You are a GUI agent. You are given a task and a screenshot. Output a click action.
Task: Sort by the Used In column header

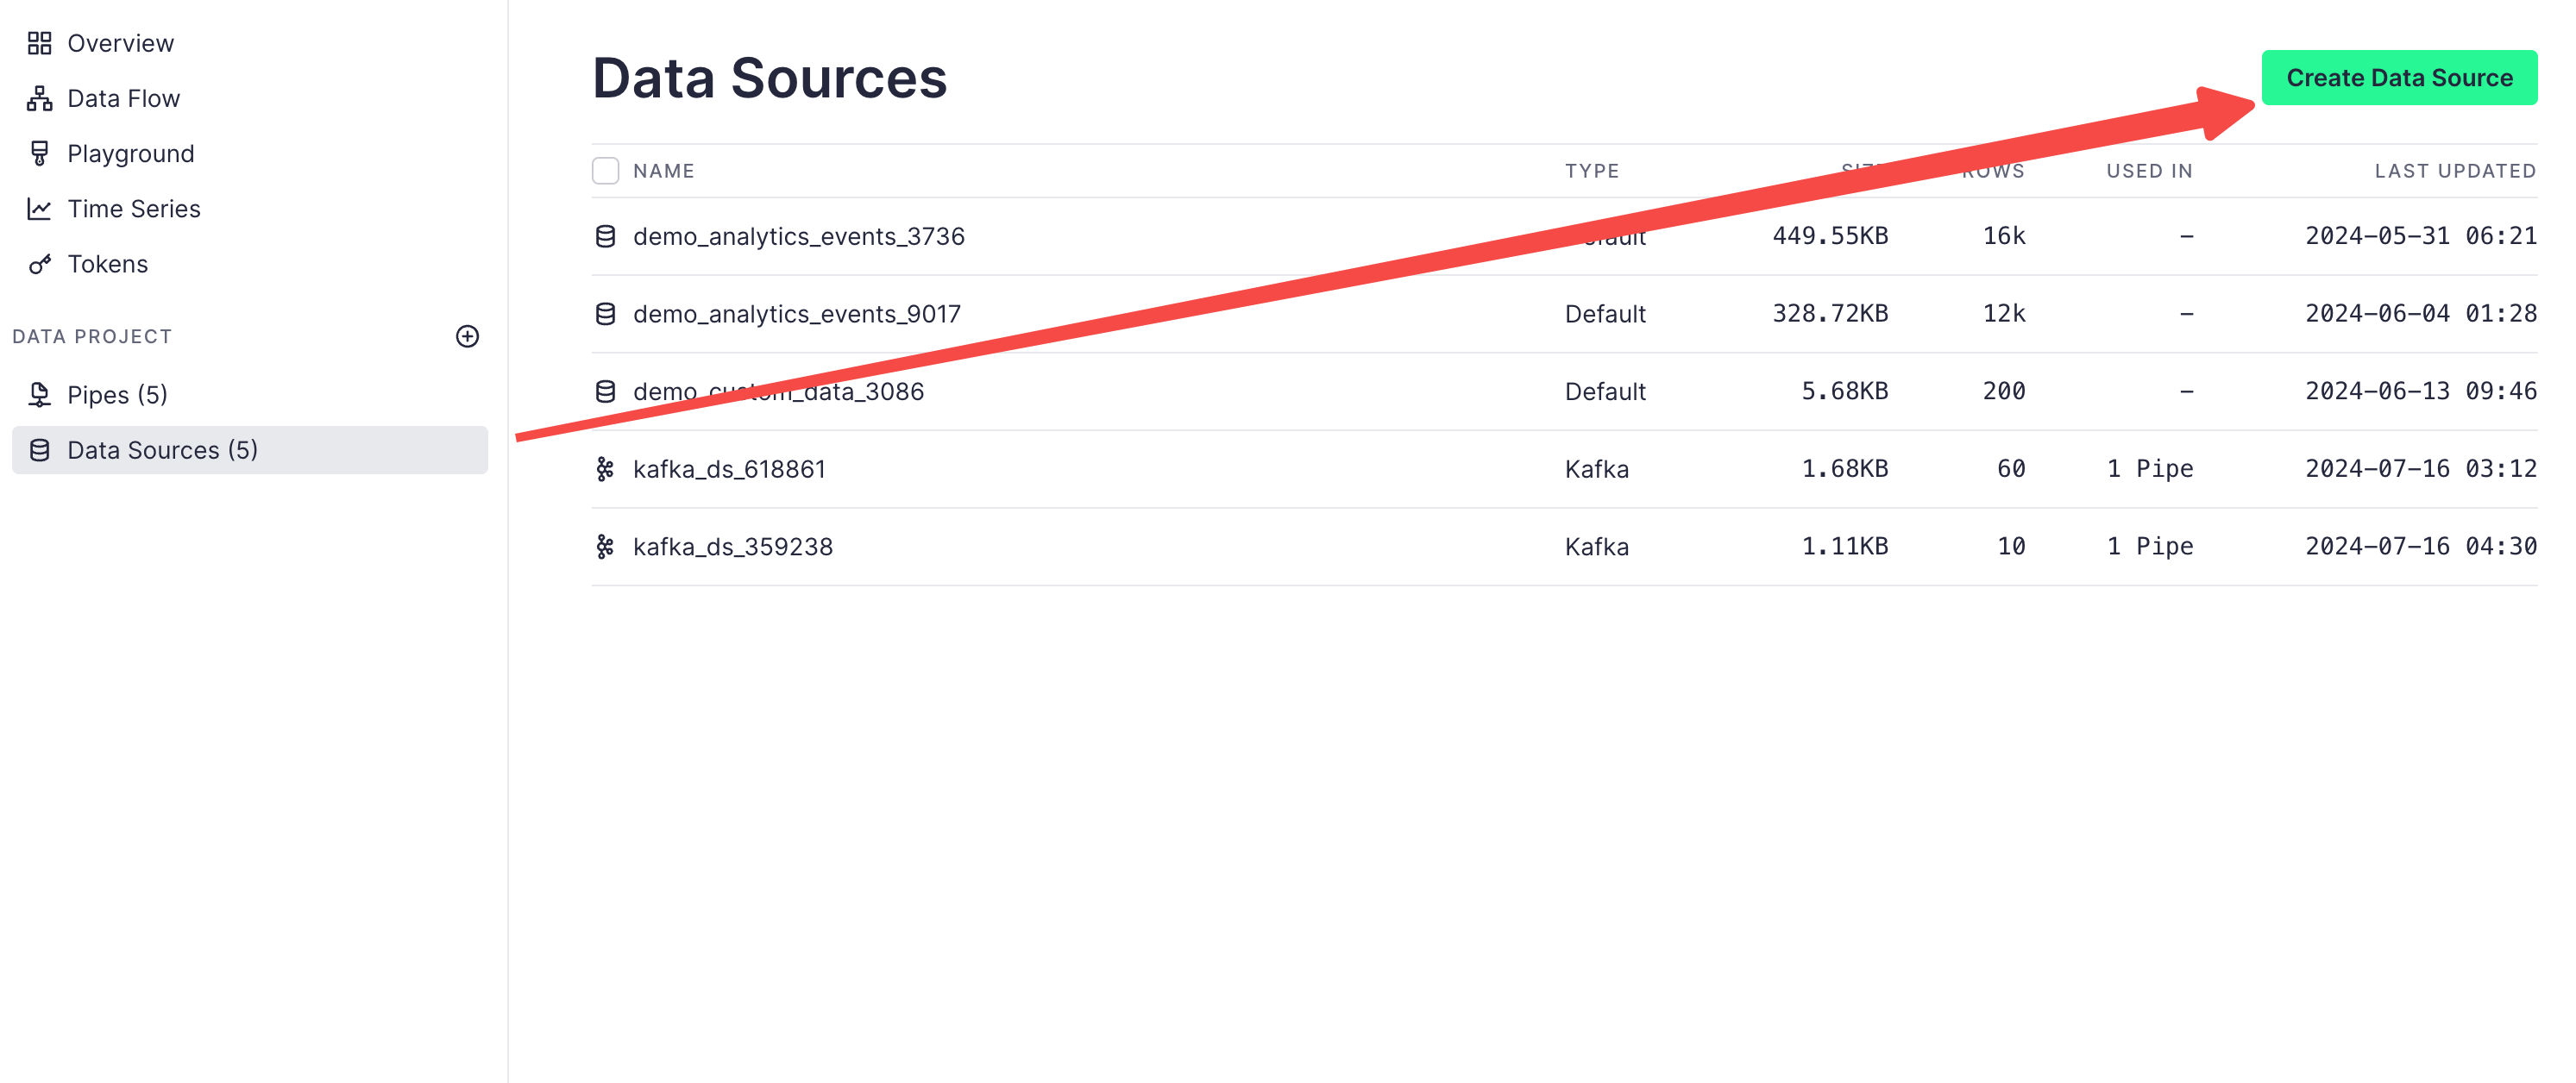pyautogui.click(x=2149, y=171)
